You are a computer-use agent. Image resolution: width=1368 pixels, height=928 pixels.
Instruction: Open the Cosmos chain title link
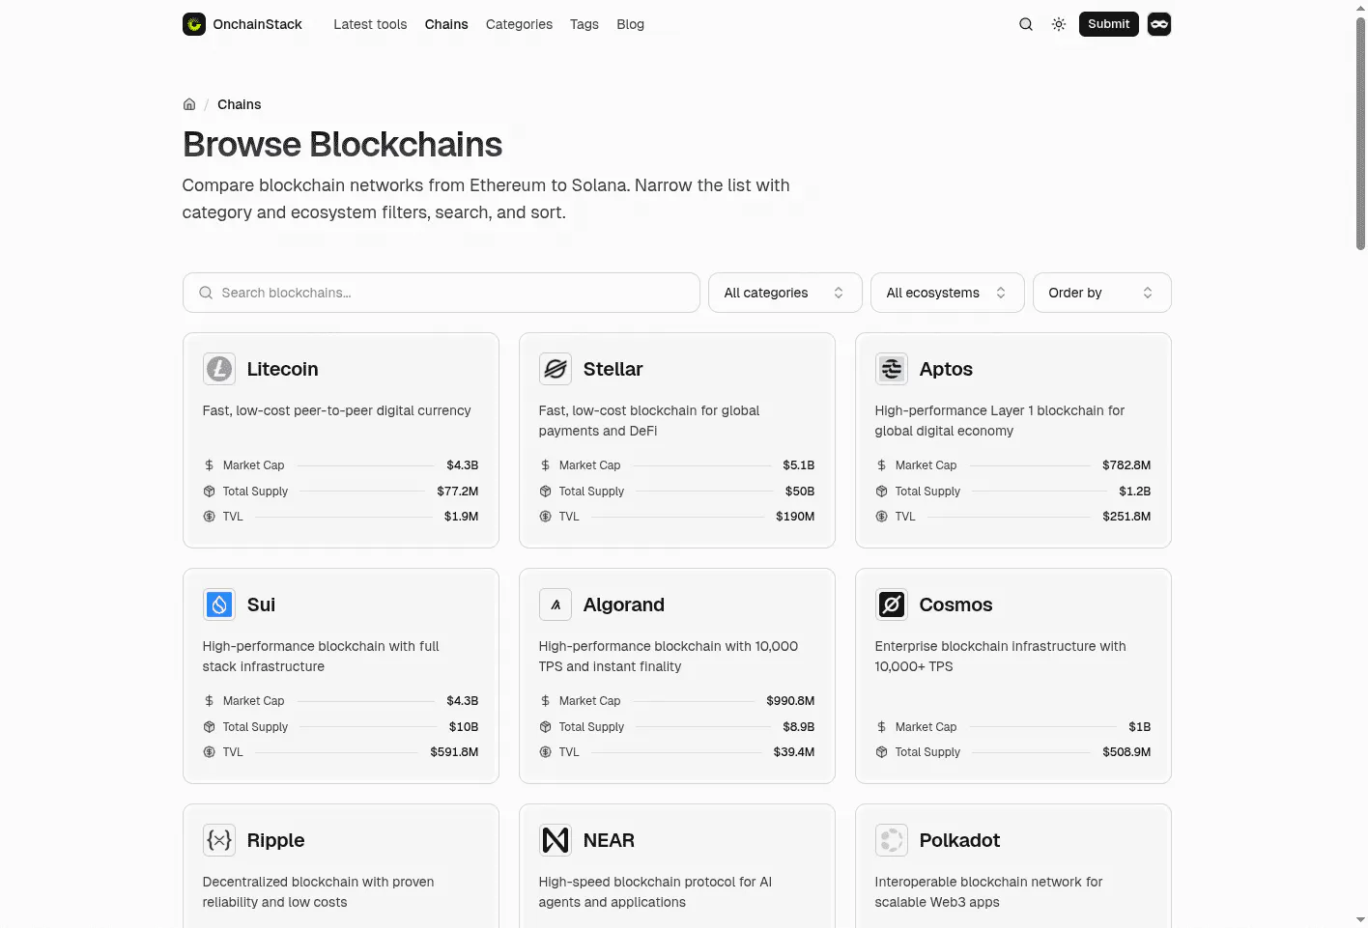[955, 605]
